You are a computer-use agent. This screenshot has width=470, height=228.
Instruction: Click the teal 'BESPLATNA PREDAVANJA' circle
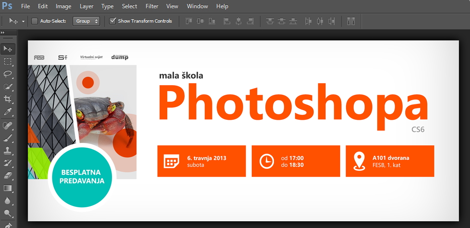pyautogui.click(x=82, y=177)
